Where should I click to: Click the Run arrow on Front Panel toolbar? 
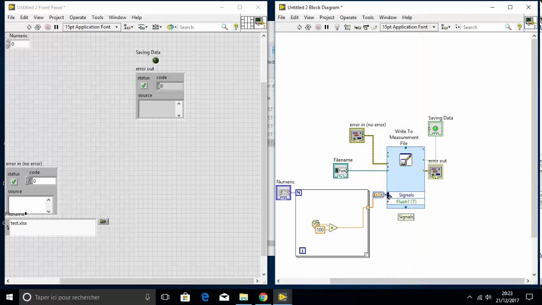click(29, 27)
